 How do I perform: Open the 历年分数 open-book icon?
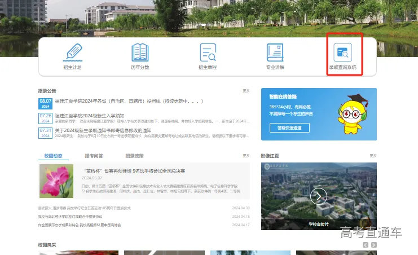[140, 52]
